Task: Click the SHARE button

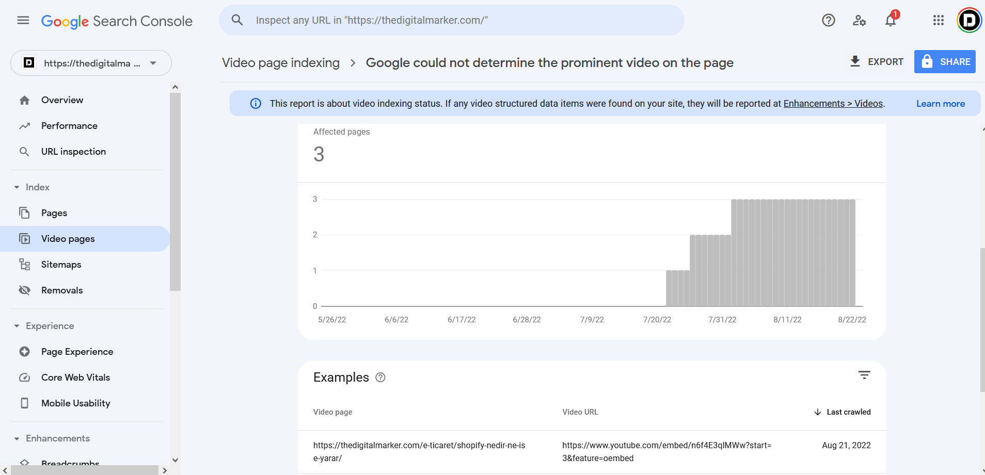Action: click(945, 62)
